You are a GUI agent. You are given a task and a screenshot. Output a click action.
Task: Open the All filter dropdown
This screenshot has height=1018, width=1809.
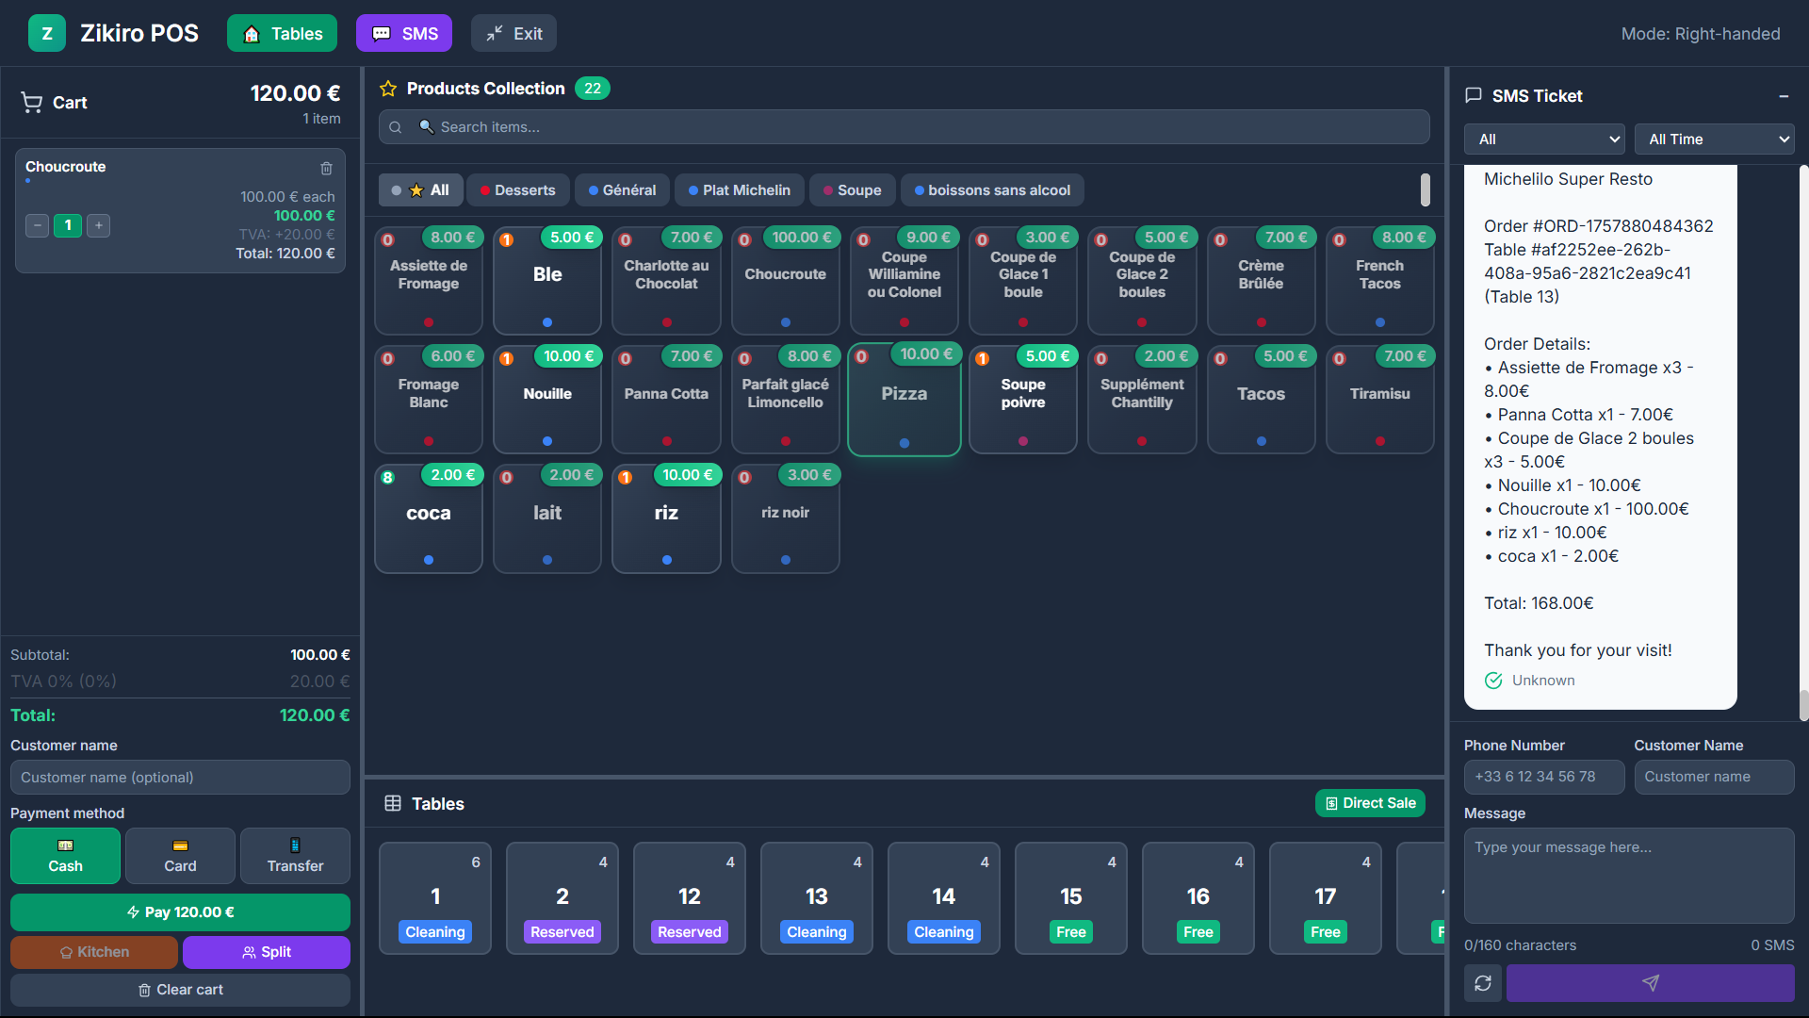tap(1544, 140)
